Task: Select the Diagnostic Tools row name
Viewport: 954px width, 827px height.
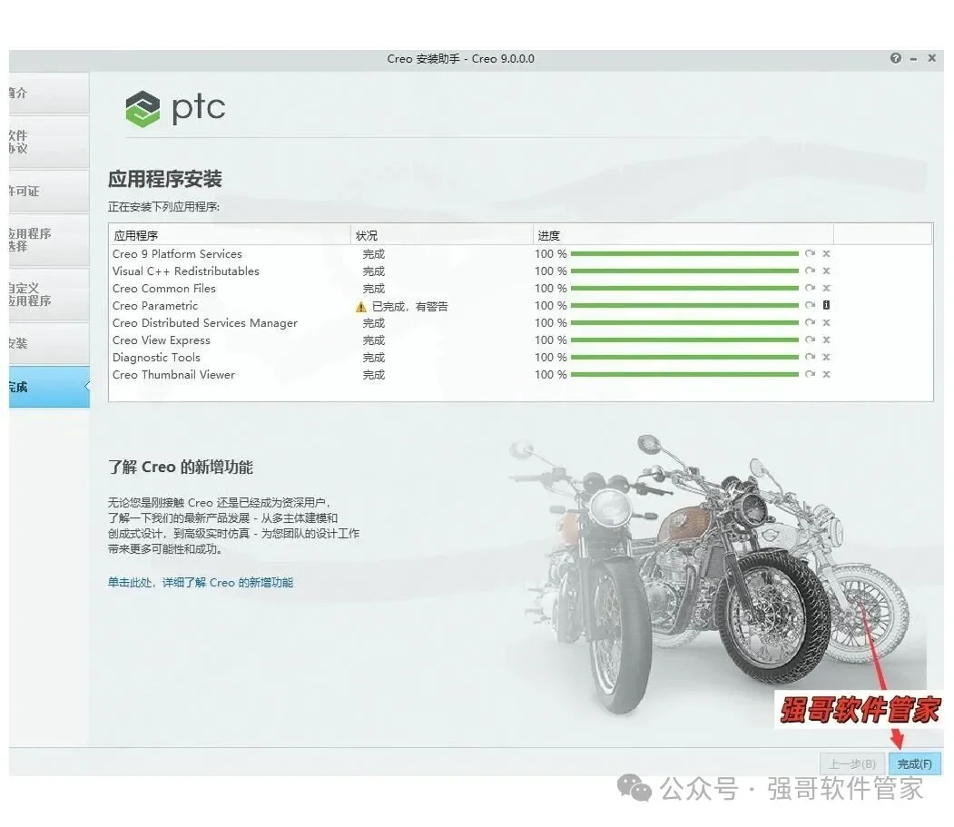Action: pyautogui.click(x=156, y=357)
